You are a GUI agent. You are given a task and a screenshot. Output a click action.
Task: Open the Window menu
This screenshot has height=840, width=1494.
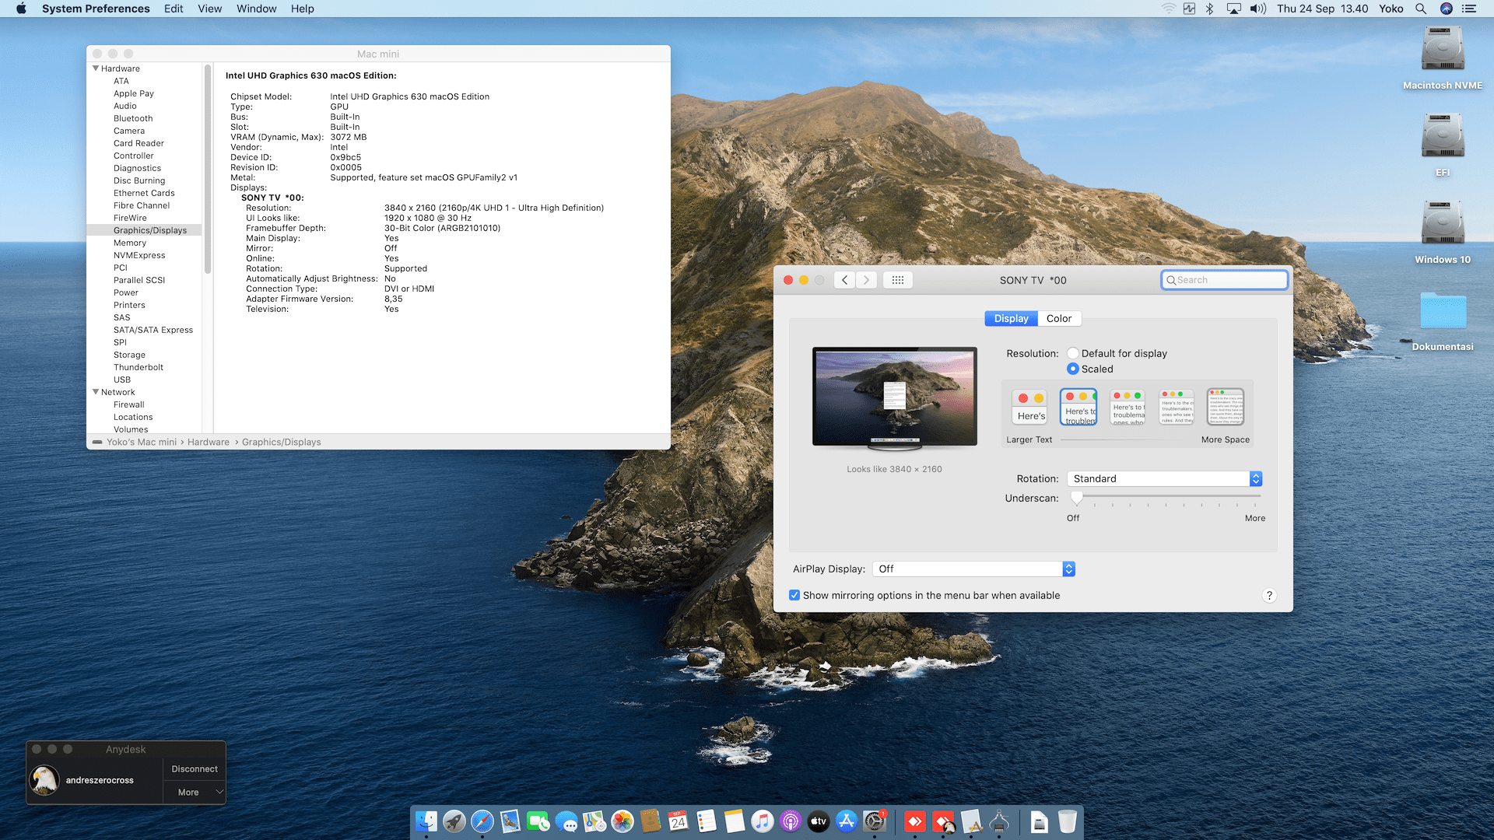(x=256, y=9)
